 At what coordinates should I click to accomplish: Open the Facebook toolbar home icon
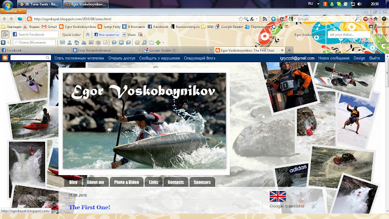pyautogui.click(x=88, y=35)
